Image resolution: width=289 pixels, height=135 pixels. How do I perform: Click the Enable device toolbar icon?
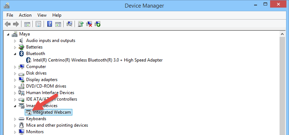(x=97, y=24)
